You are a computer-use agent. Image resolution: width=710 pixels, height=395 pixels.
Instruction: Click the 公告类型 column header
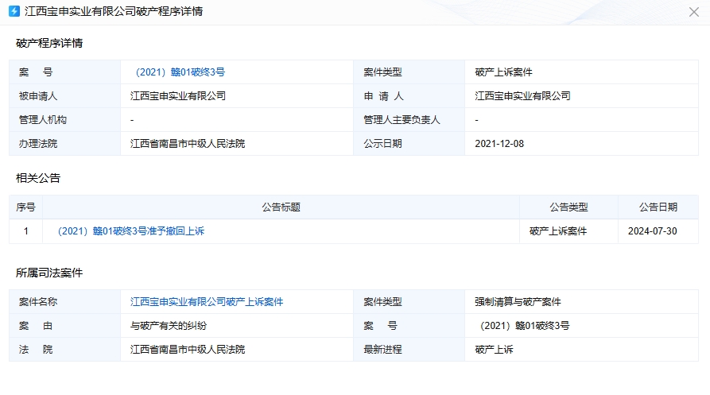568,207
